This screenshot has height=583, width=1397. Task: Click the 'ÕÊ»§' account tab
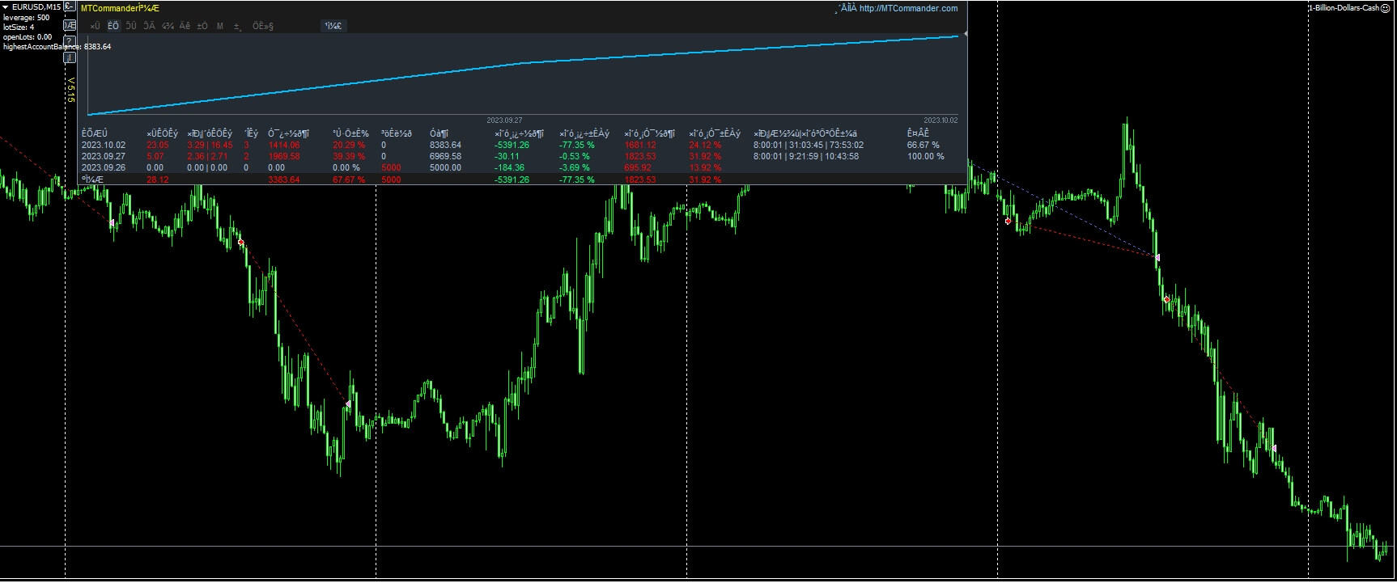click(x=263, y=26)
